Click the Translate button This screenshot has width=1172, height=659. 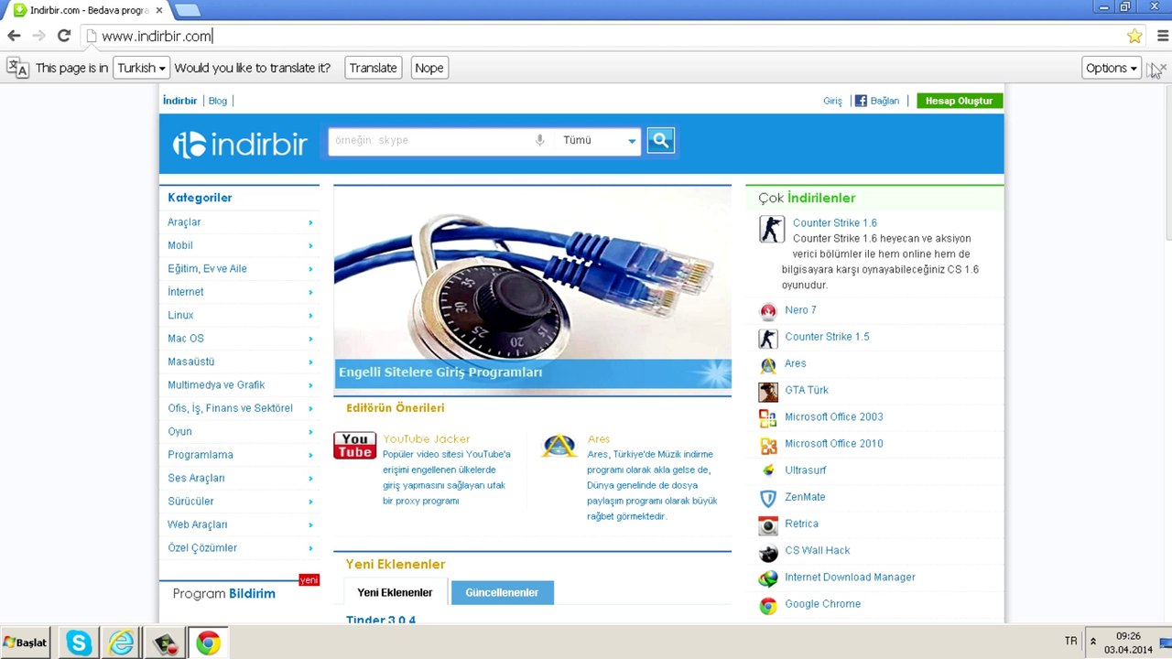374,68
